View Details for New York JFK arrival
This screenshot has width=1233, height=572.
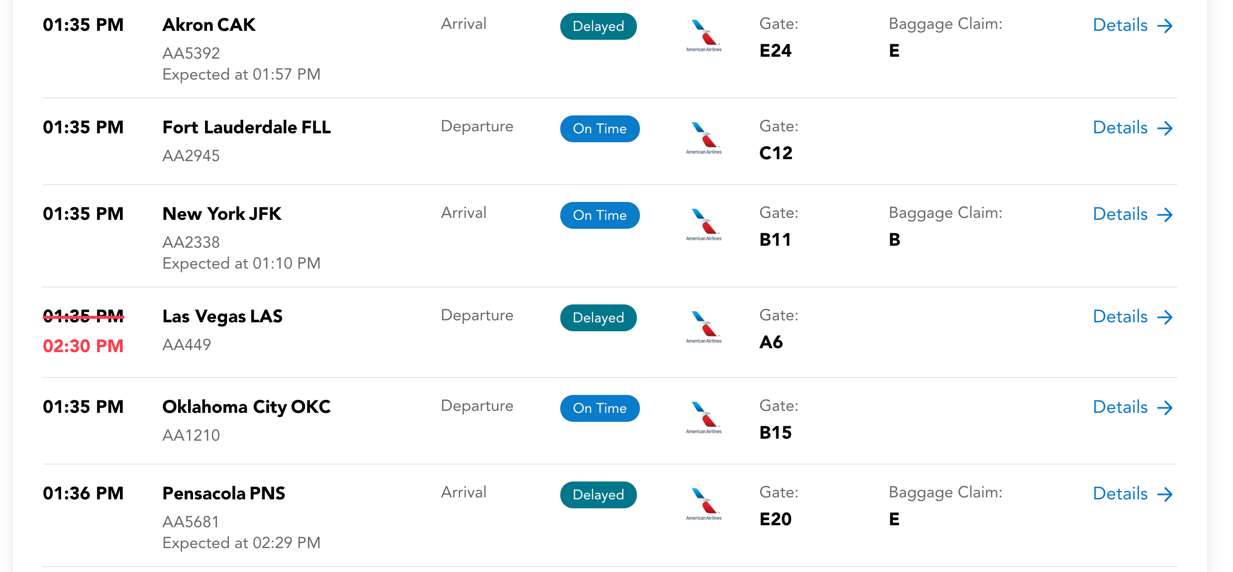click(x=1132, y=214)
